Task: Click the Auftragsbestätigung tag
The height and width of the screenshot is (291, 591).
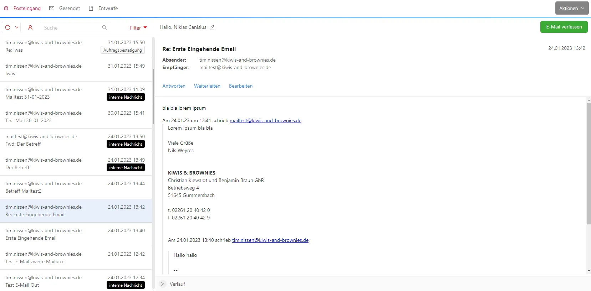Action: [x=123, y=50]
